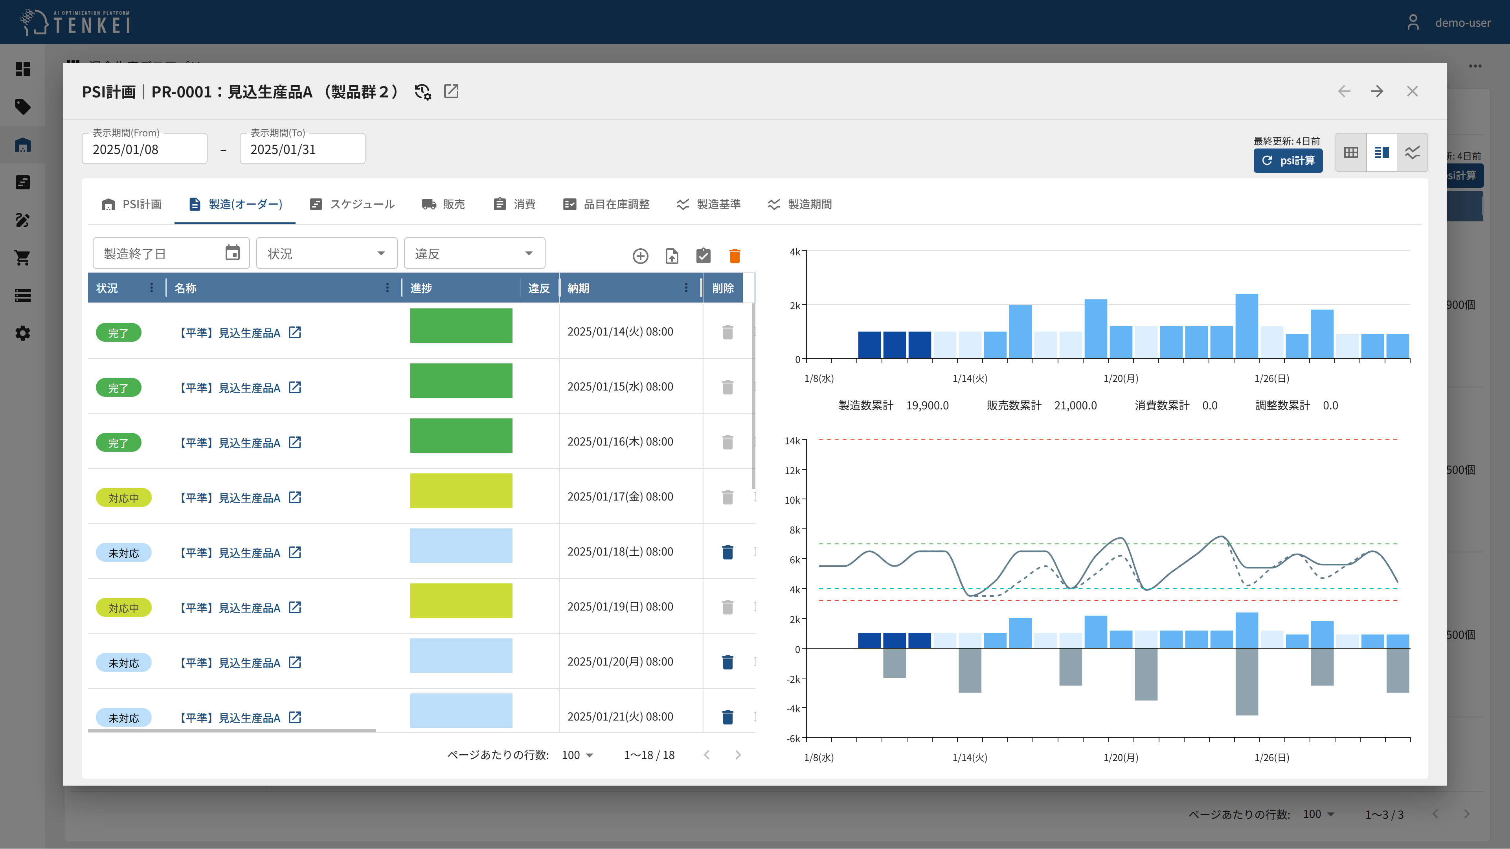Click the psi計算 recalculate button
Screen dimensions: 1510x849
(x=1288, y=161)
